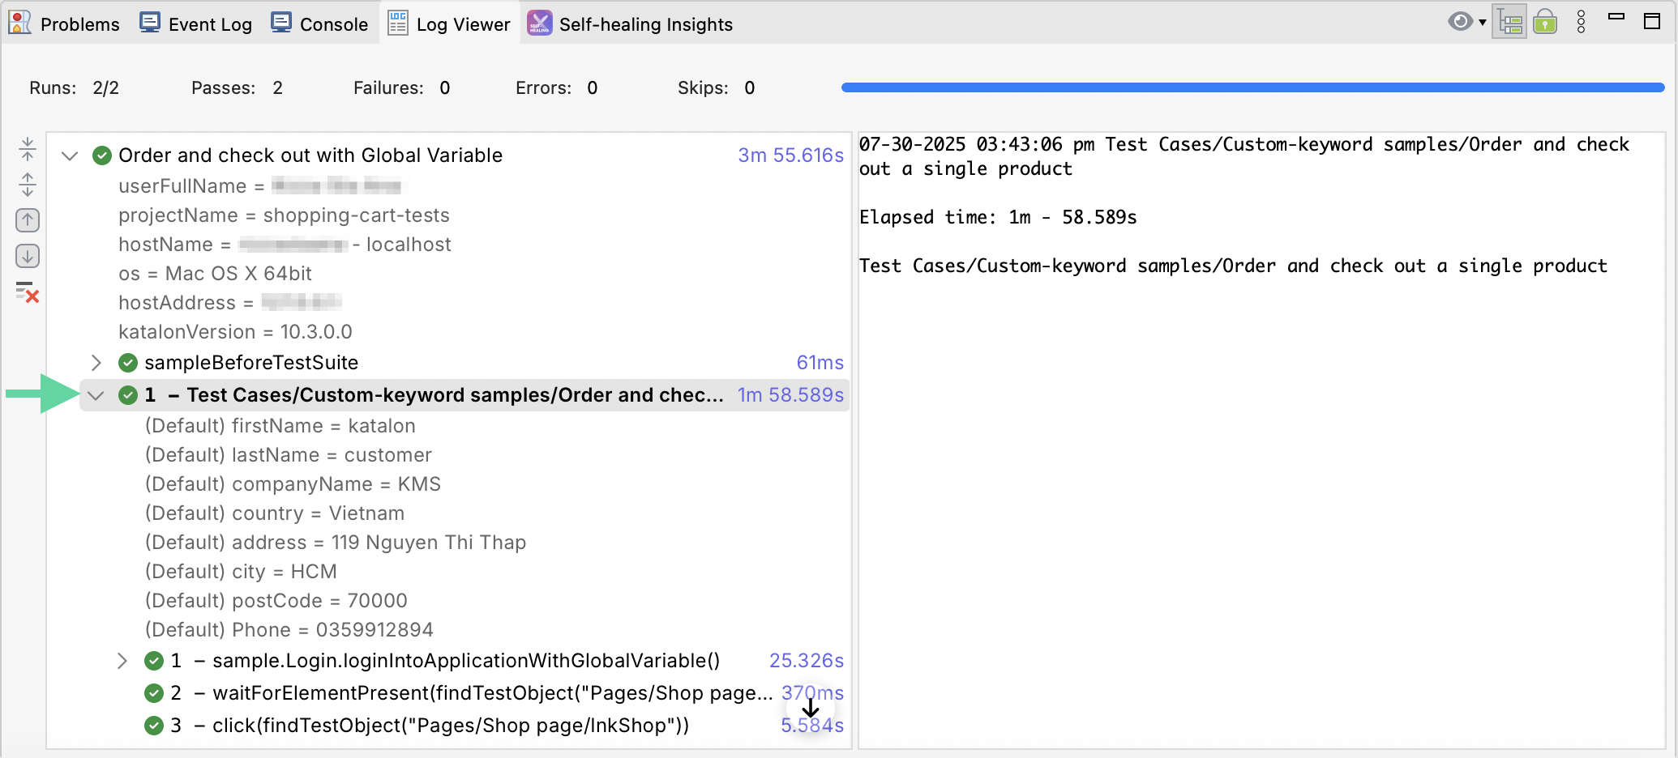This screenshot has height=758, width=1678.
Task: Open the Problems tab
Action: [x=64, y=23]
